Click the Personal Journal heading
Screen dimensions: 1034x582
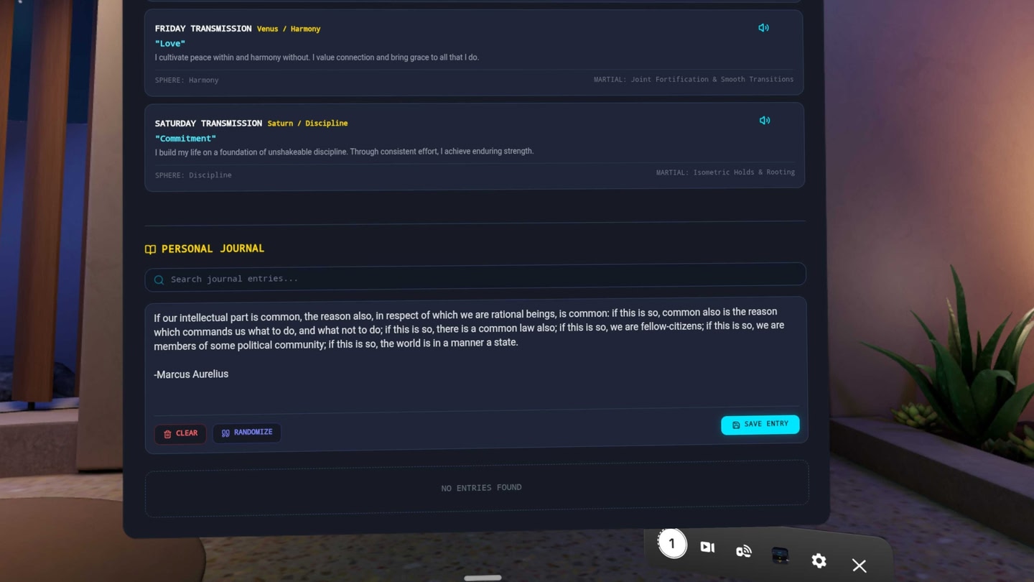click(x=213, y=249)
